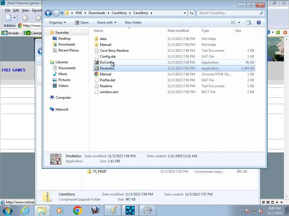Open Documents library
This screenshot has height=216, width=289.
pyautogui.click(x=67, y=68)
